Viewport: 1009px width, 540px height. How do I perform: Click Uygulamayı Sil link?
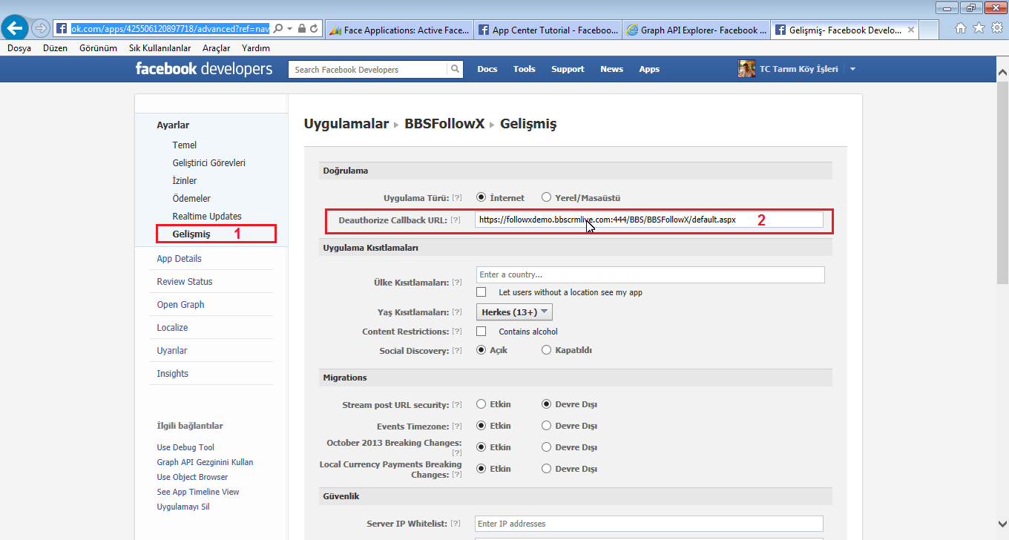(183, 507)
